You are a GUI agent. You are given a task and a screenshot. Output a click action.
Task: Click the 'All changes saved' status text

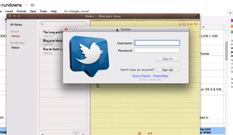tap(76, 11)
